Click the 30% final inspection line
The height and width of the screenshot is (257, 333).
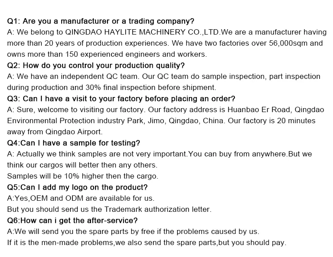pyautogui.click(x=111, y=87)
